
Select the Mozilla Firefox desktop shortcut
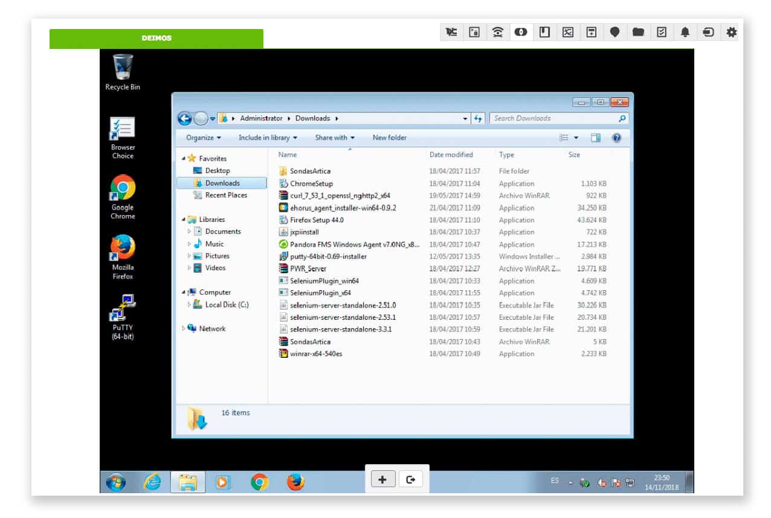pos(122,248)
